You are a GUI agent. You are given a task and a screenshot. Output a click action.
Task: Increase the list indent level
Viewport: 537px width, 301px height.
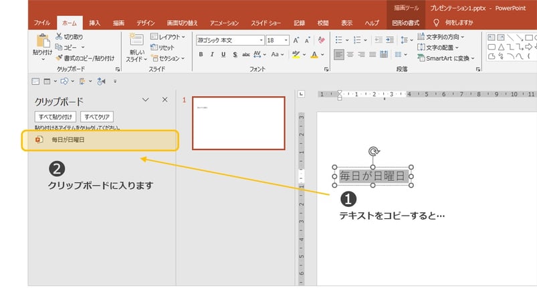pyautogui.click(x=390, y=40)
